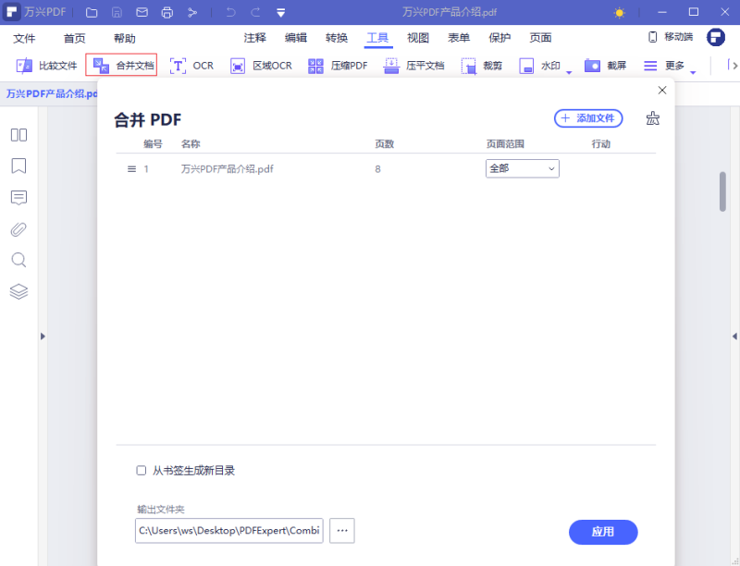
Task: Expand the 水印 dropdown arrow
Action: (569, 72)
